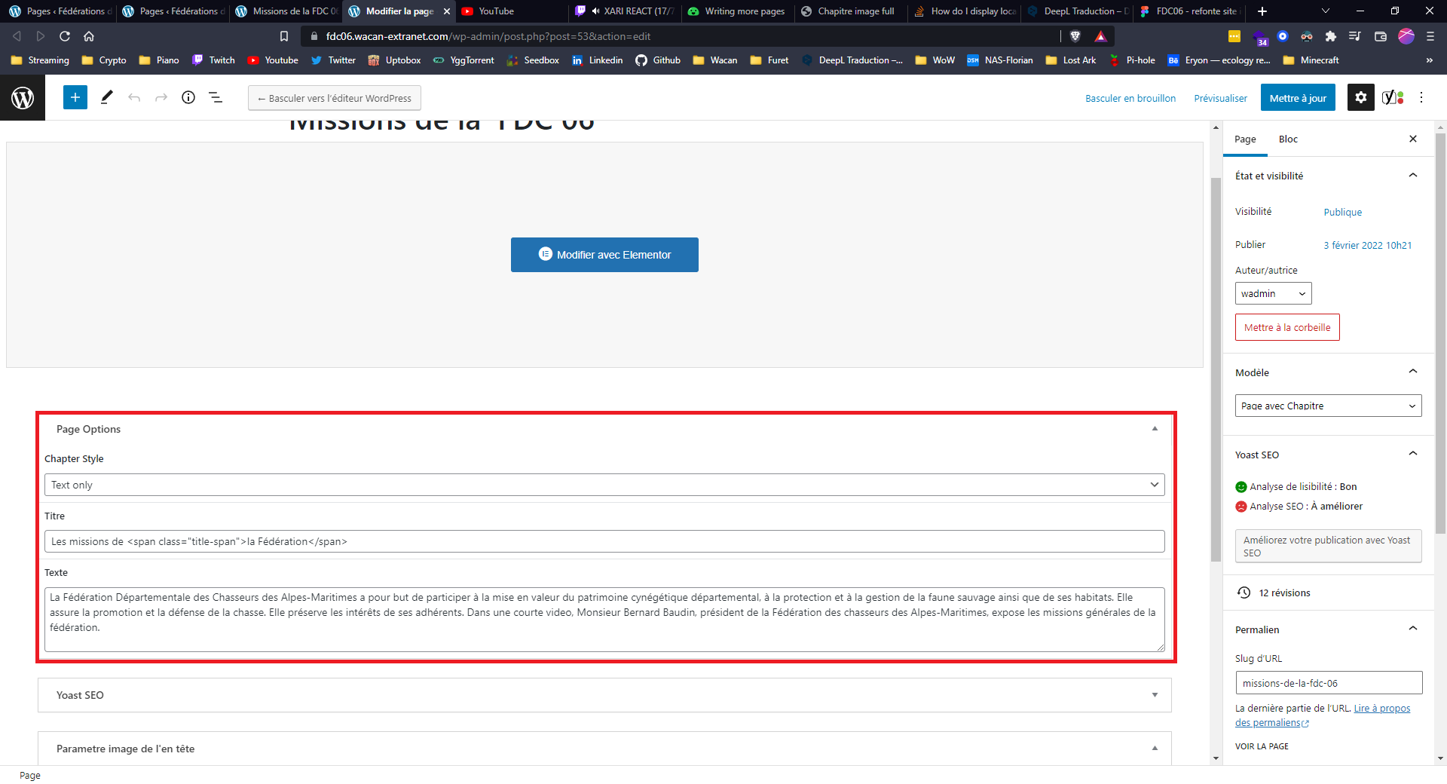This screenshot has height=784, width=1447.
Task: Open the block inserter with the plus icon
Action: pyautogui.click(x=75, y=97)
